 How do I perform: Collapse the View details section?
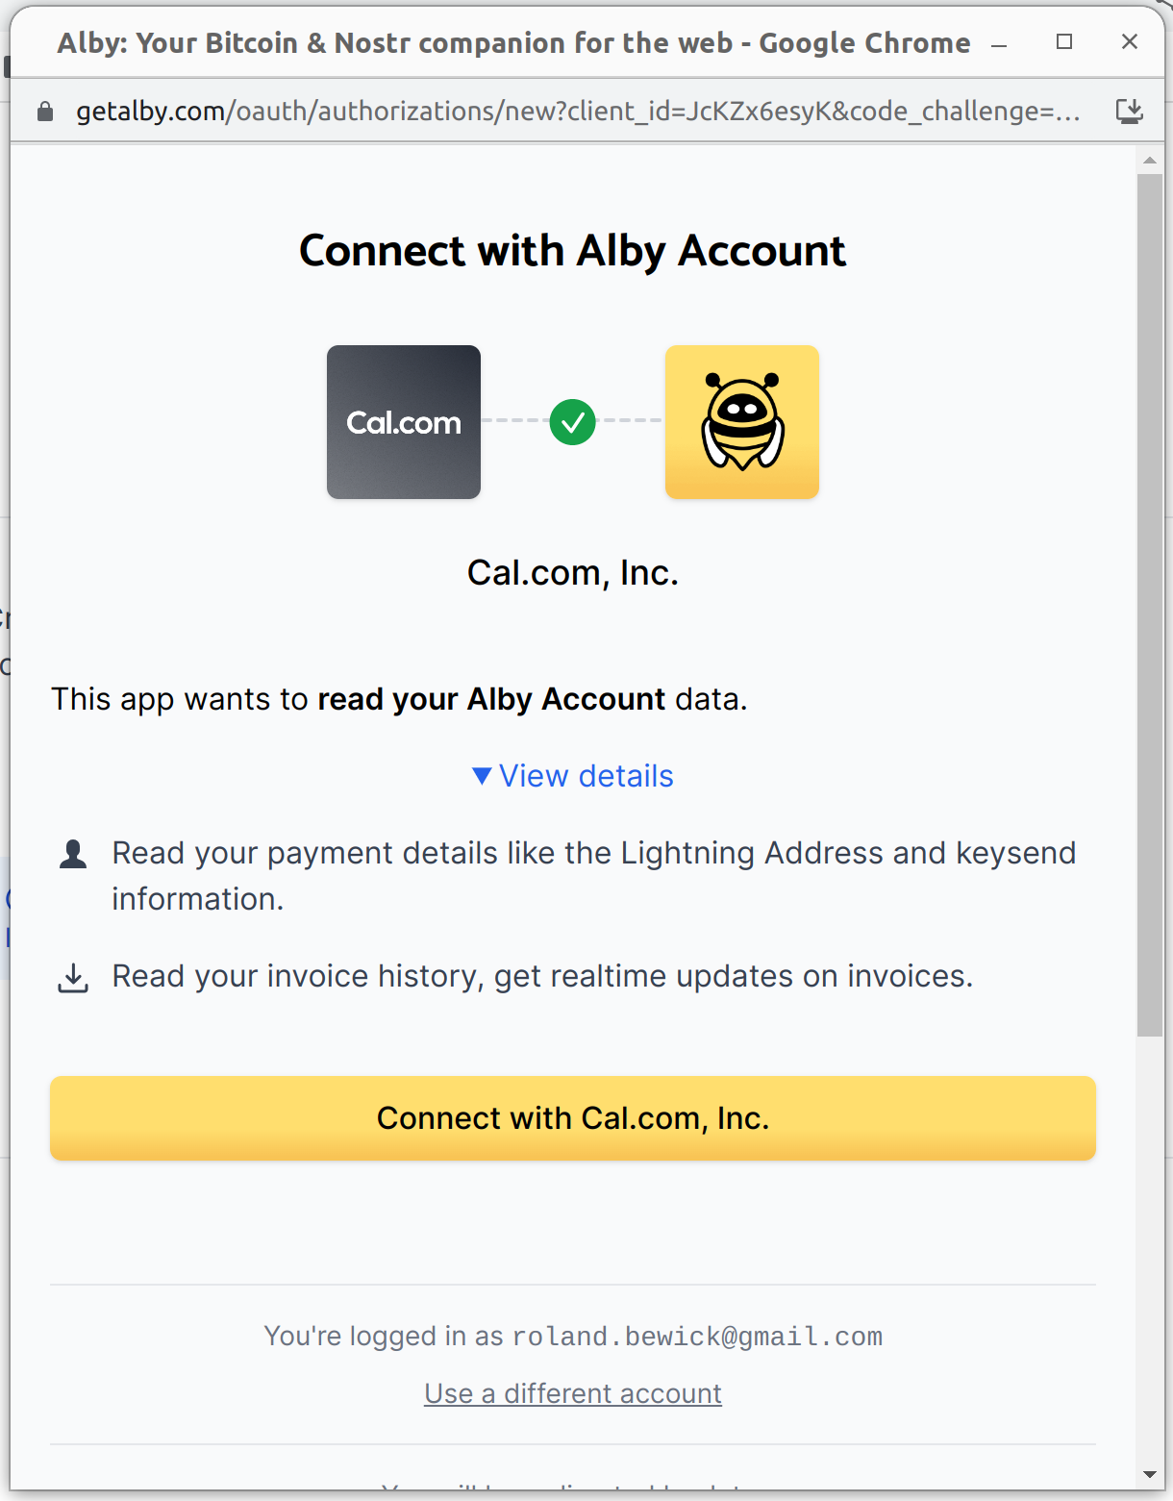point(573,776)
